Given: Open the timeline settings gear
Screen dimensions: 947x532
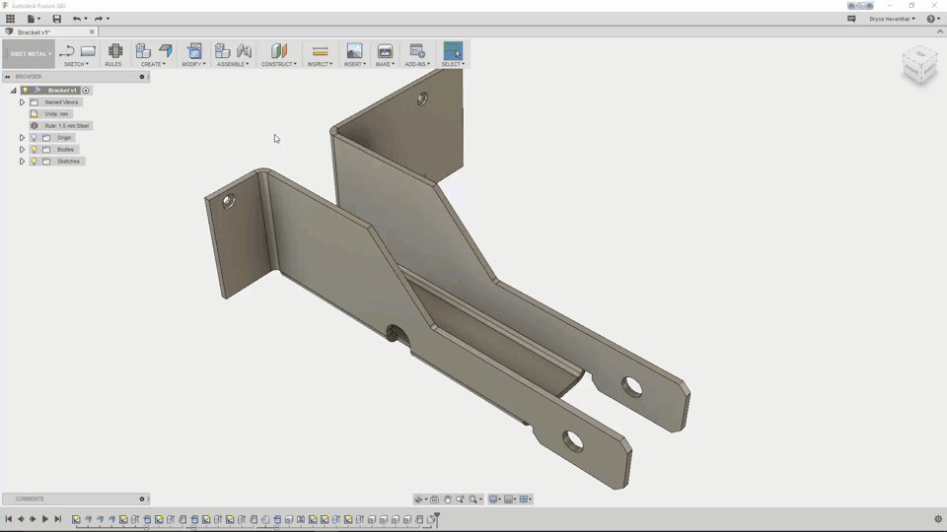Looking at the screenshot, I should [937, 519].
